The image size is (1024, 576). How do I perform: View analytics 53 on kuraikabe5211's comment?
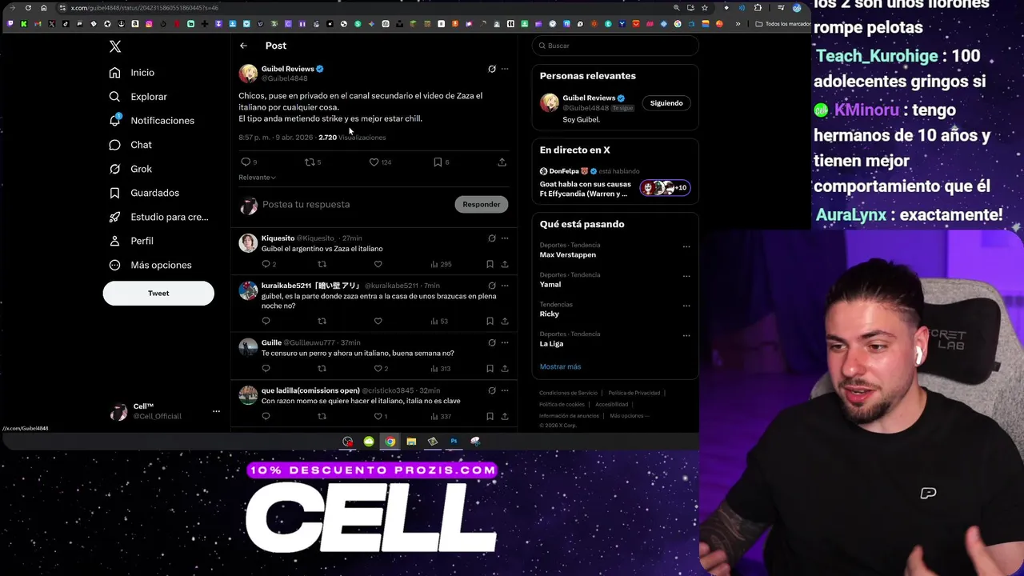439,322
